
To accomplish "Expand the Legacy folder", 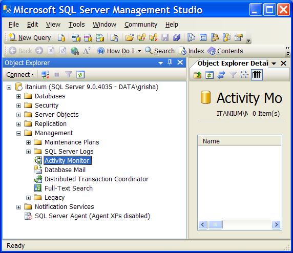I will pos(28,198).
